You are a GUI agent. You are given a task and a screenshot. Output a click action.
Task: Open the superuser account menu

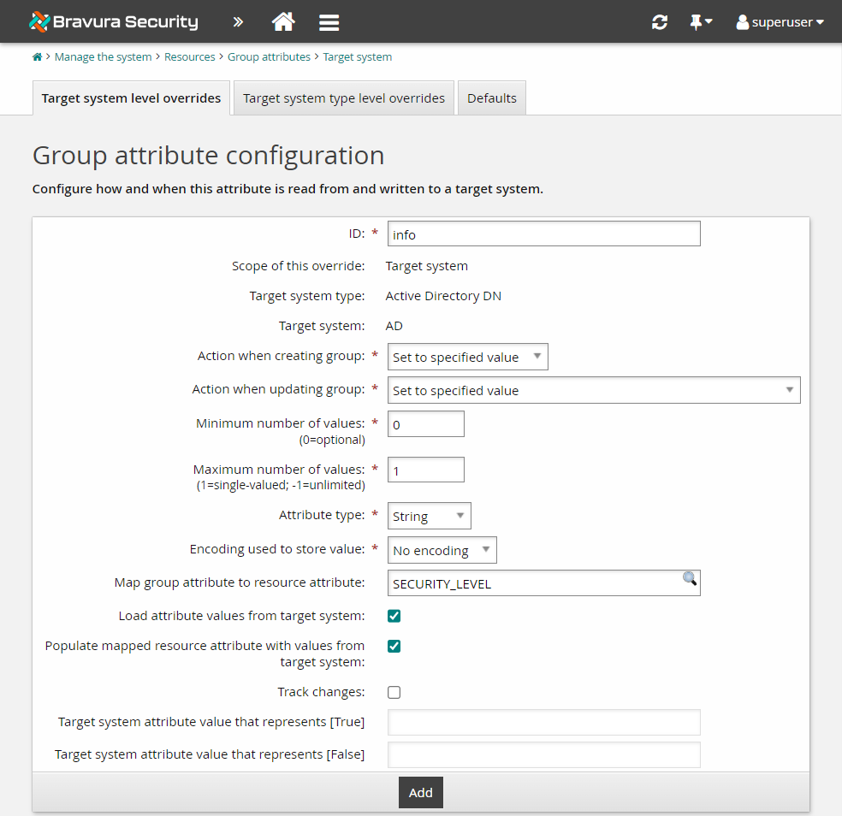tap(779, 21)
